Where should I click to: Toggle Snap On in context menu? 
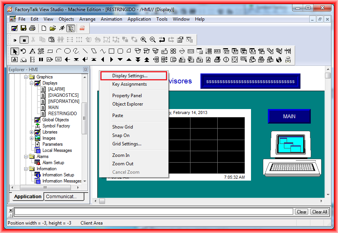(121, 135)
